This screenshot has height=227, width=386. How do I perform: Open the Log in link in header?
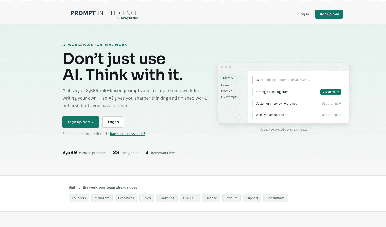(304, 14)
